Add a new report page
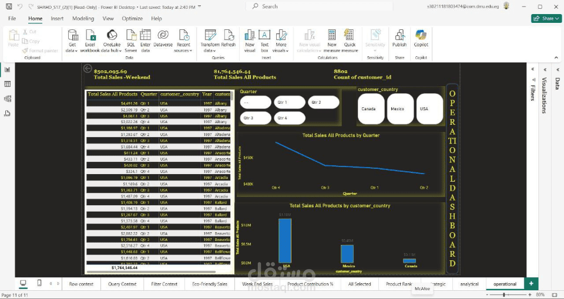This screenshot has width=564, height=299. tap(531, 284)
